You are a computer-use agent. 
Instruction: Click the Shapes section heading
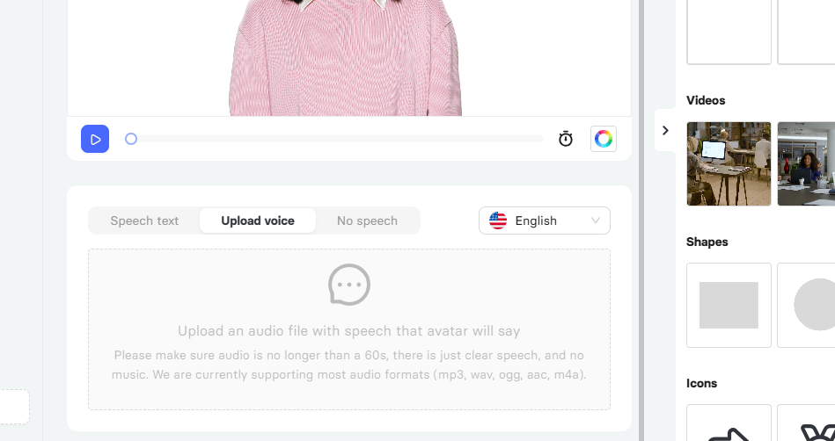pyautogui.click(x=707, y=242)
